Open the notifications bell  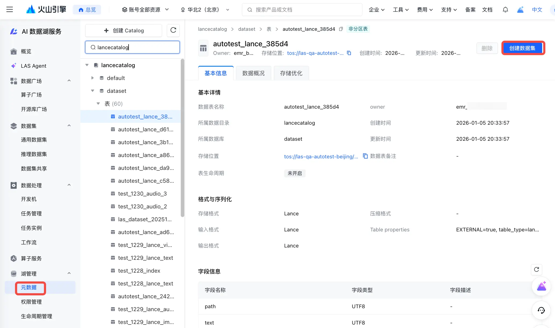(x=505, y=10)
